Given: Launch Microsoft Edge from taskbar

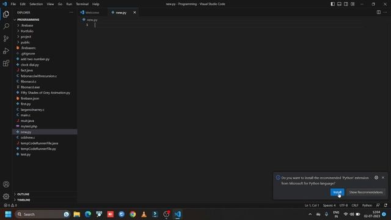Looking at the screenshot, I should click(x=88, y=215).
